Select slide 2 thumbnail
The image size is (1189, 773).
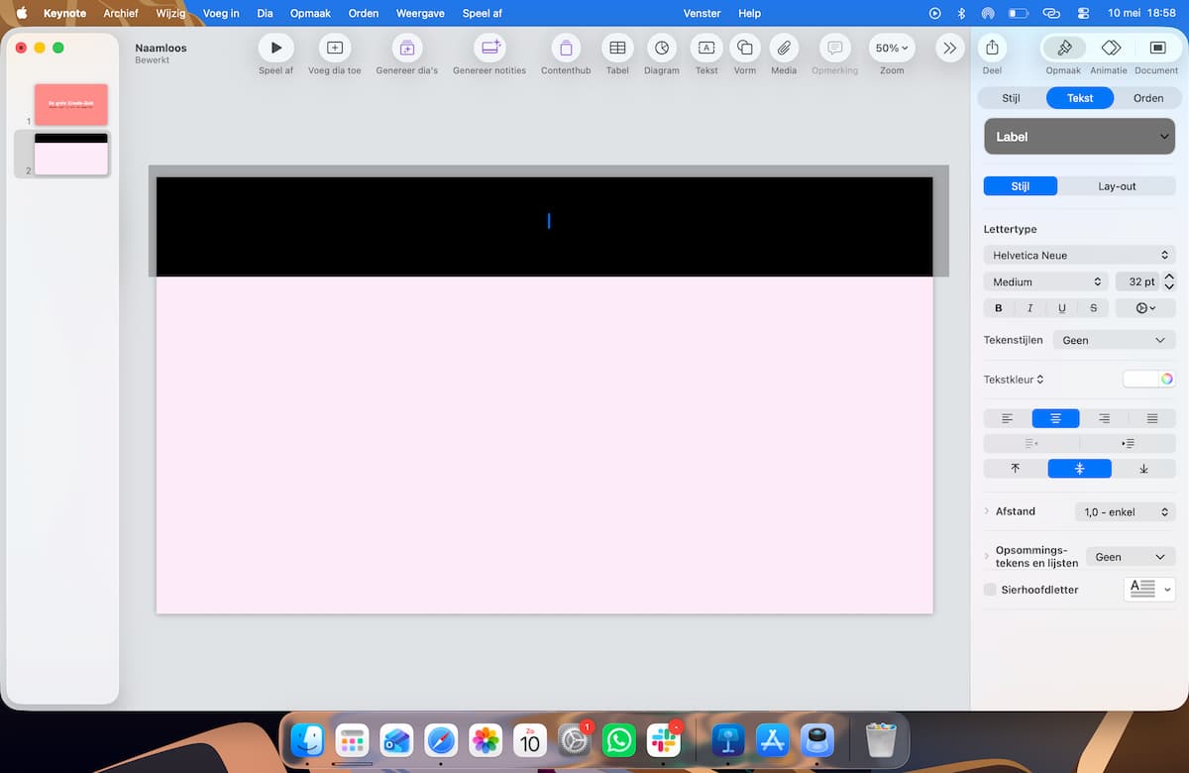(x=71, y=154)
